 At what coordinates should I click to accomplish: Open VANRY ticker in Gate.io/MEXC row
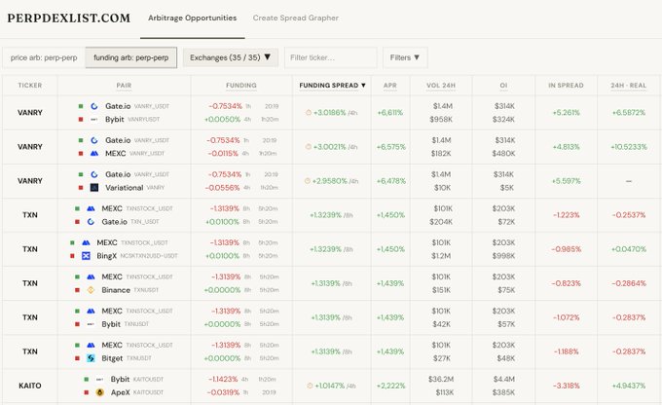[30, 147]
